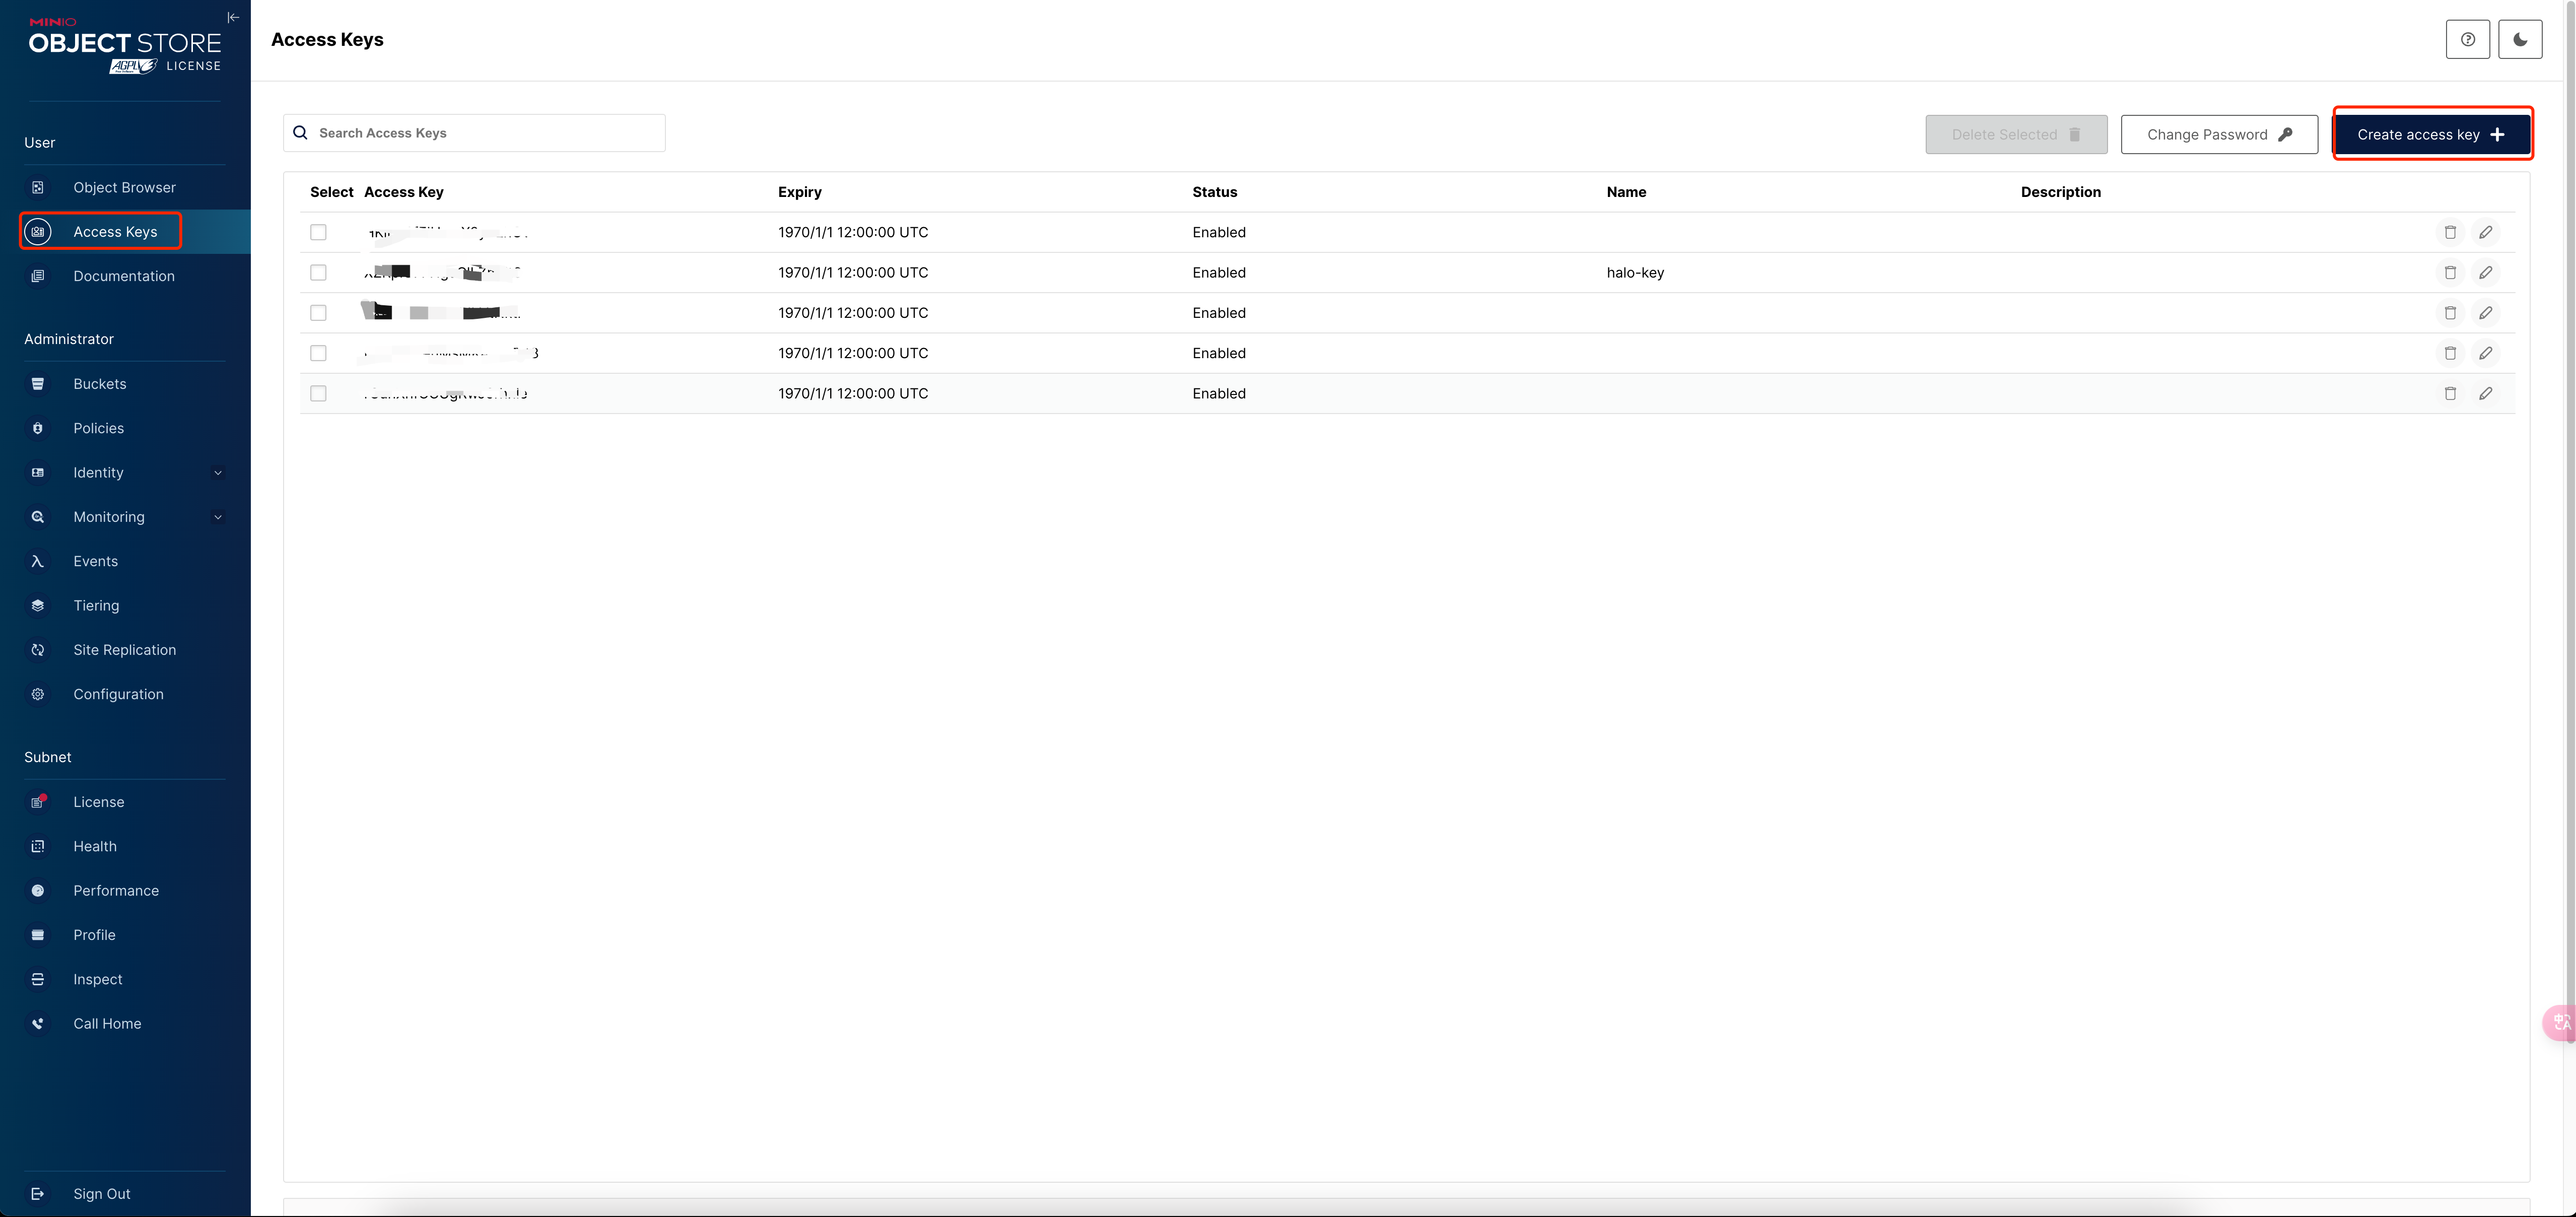Click the Tiering icon in sidebar
The height and width of the screenshot is (1217, 2576).
tap(41, 604)
